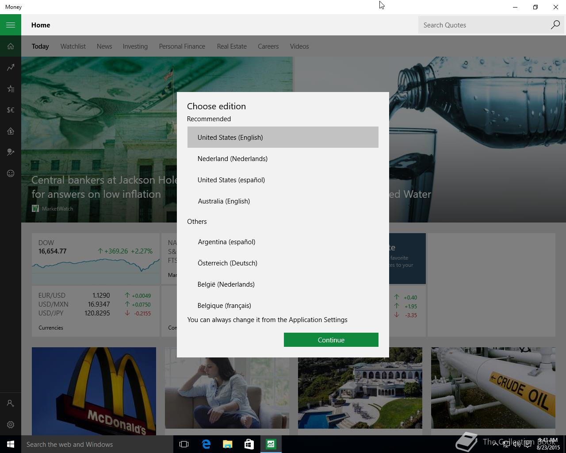Open the Jackson Hole central bankers headline
Viewport: 566px width, 453px height.
coord(104,187)
